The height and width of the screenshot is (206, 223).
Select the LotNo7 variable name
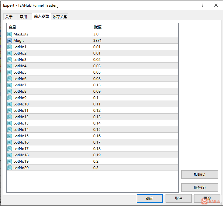[x=20, y=85]
